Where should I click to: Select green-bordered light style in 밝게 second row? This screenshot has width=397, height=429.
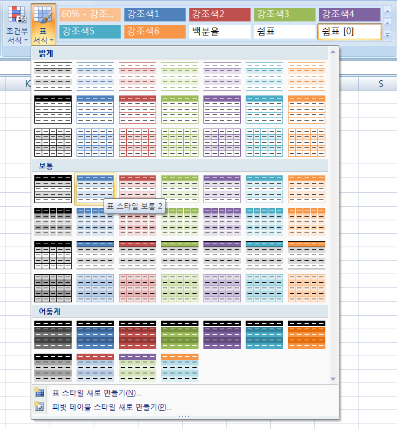pos(180,110)
